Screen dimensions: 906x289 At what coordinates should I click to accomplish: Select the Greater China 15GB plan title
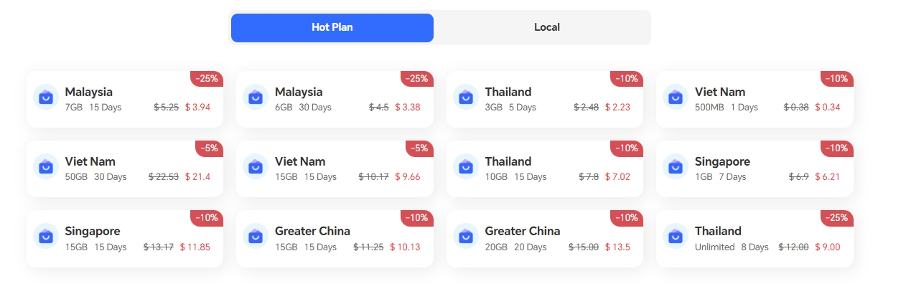point(312,231)
